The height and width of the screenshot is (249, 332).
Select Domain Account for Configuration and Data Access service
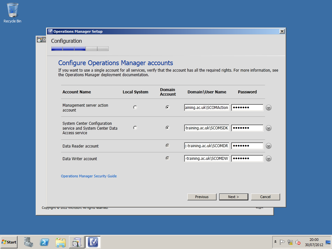pos(168,128)
